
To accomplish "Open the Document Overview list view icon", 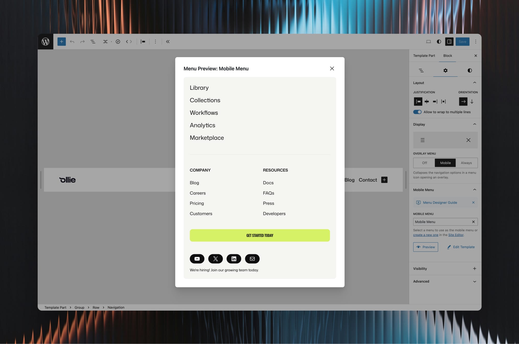I will (x=93, y=41).
